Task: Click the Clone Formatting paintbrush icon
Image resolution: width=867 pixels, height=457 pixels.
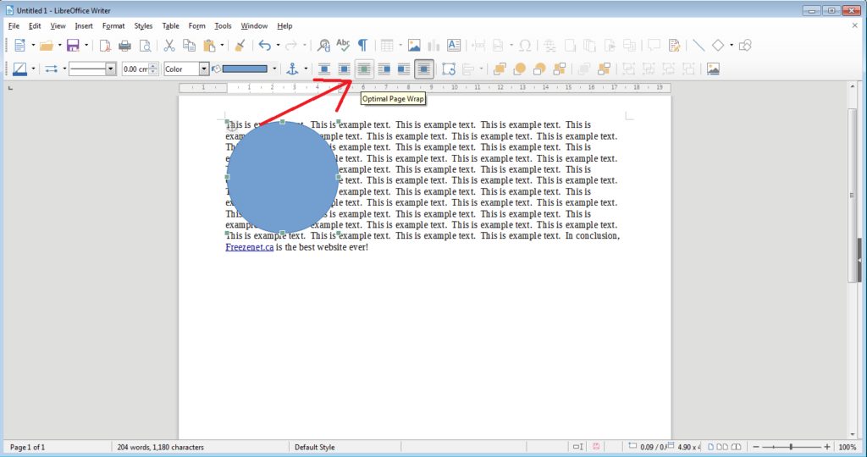Action: point(240,46)
